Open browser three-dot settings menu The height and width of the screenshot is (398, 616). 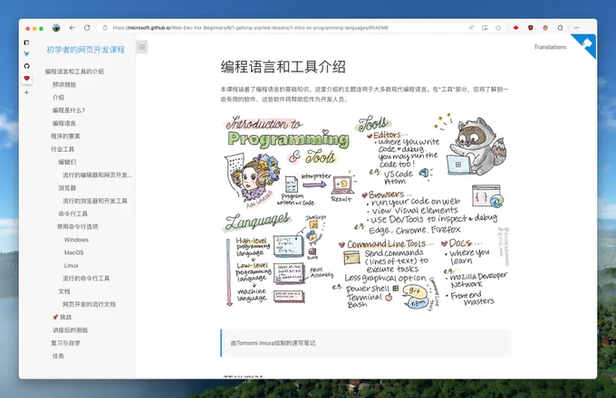click(576, 28)
